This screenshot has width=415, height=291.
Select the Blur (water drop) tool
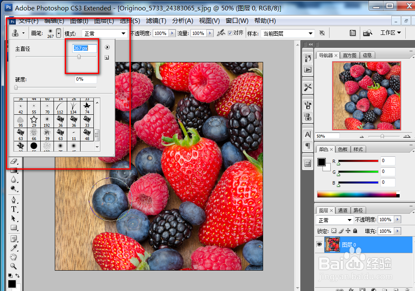point(14,180)
